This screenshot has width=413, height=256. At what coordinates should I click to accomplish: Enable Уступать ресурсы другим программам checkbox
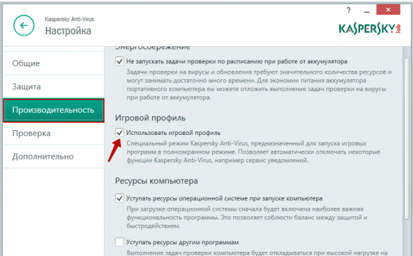[119, 242]
